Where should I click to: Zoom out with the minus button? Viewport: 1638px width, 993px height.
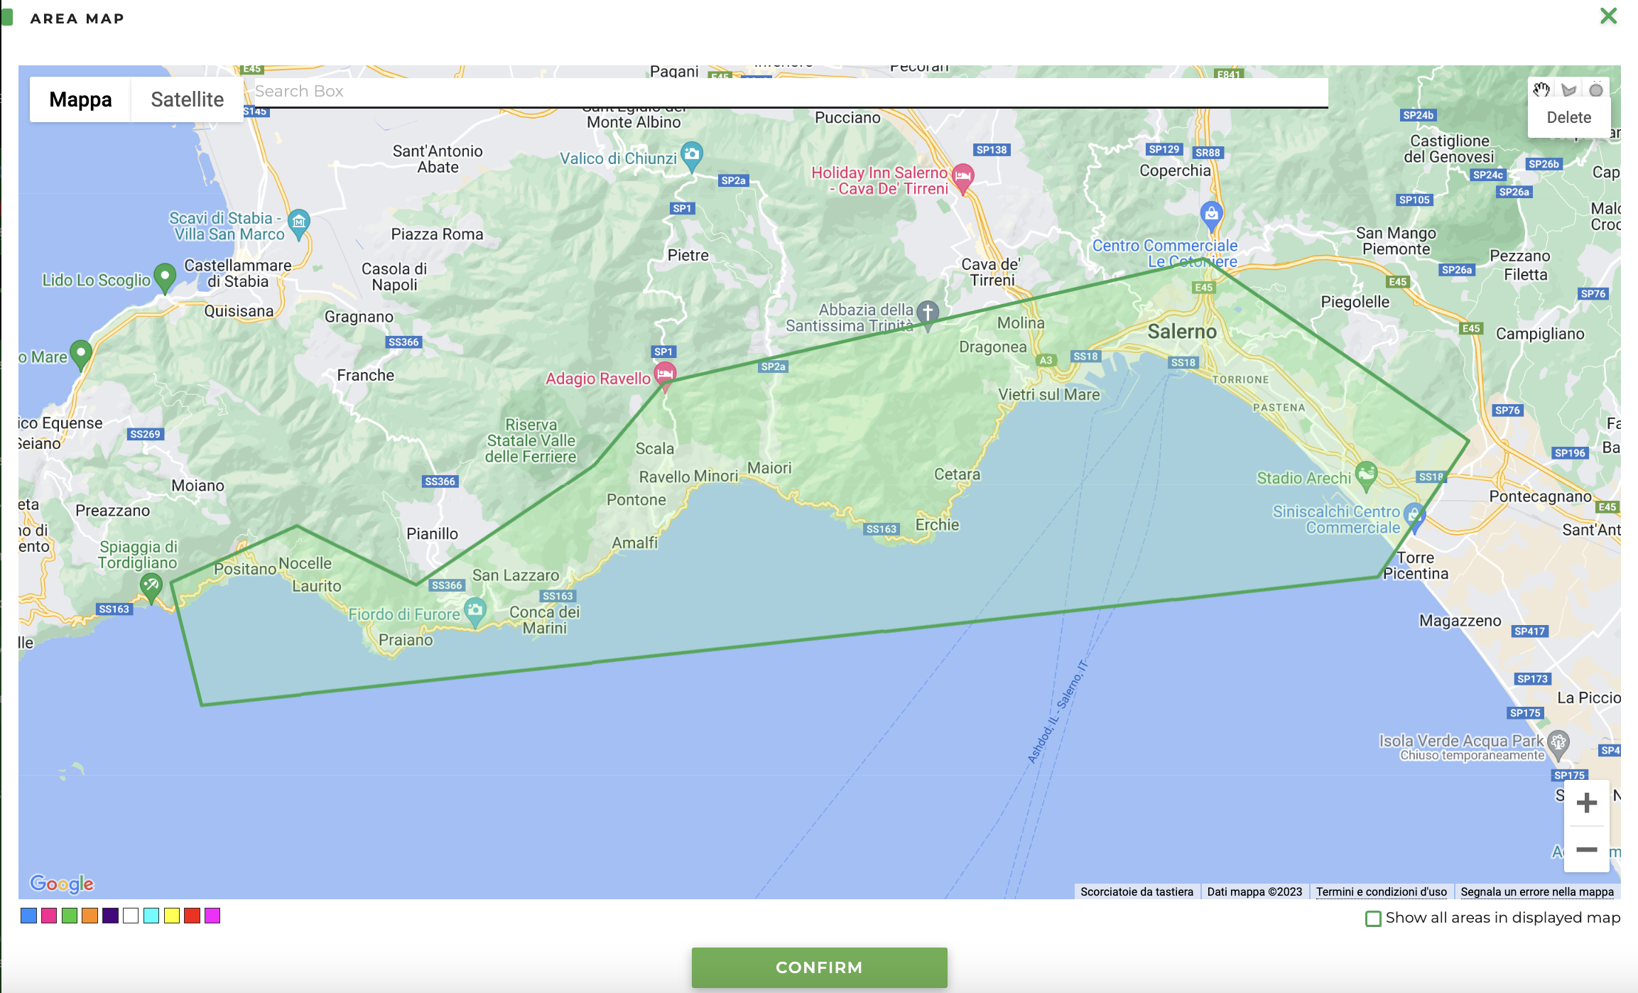click(1586, 850)
